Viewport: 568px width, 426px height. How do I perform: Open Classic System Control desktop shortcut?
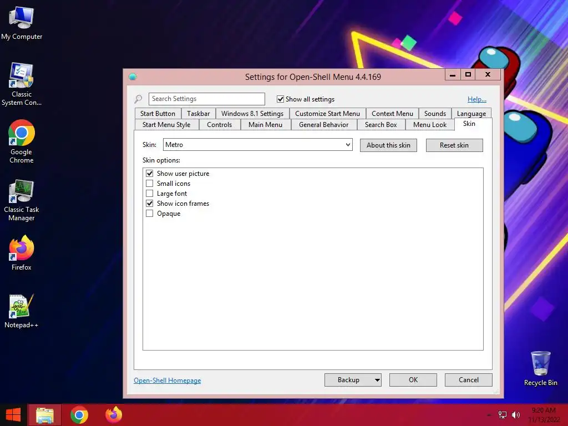(x=22, y=84)
